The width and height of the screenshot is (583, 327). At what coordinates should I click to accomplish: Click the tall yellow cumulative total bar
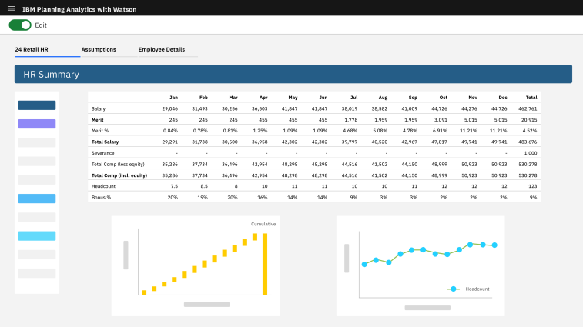(265, 264)
